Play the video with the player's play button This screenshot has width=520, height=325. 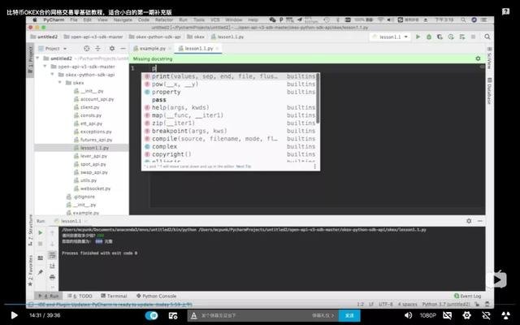[14, 315]
